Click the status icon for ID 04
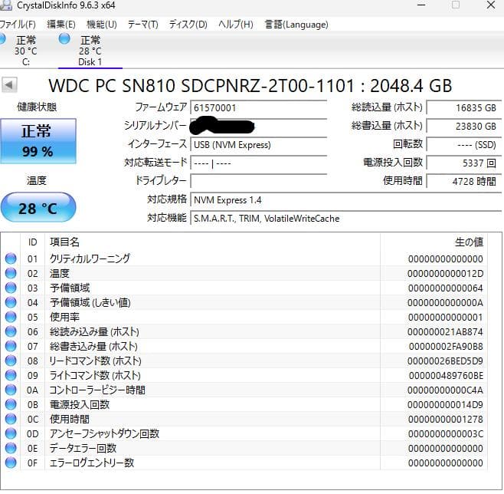504x494 pixels. coord(11,302)
